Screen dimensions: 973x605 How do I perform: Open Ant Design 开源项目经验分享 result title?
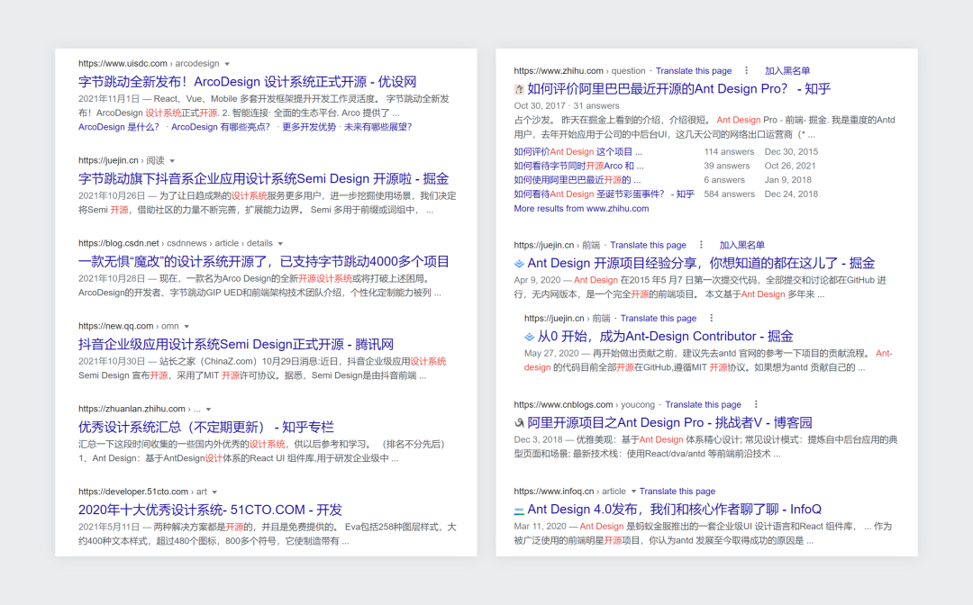coord(701,263)
